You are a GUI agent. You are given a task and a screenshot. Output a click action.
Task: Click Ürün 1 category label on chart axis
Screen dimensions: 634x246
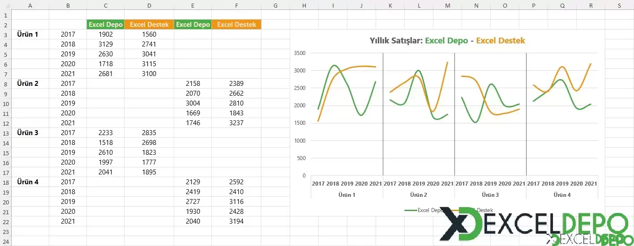coord(347,195)
